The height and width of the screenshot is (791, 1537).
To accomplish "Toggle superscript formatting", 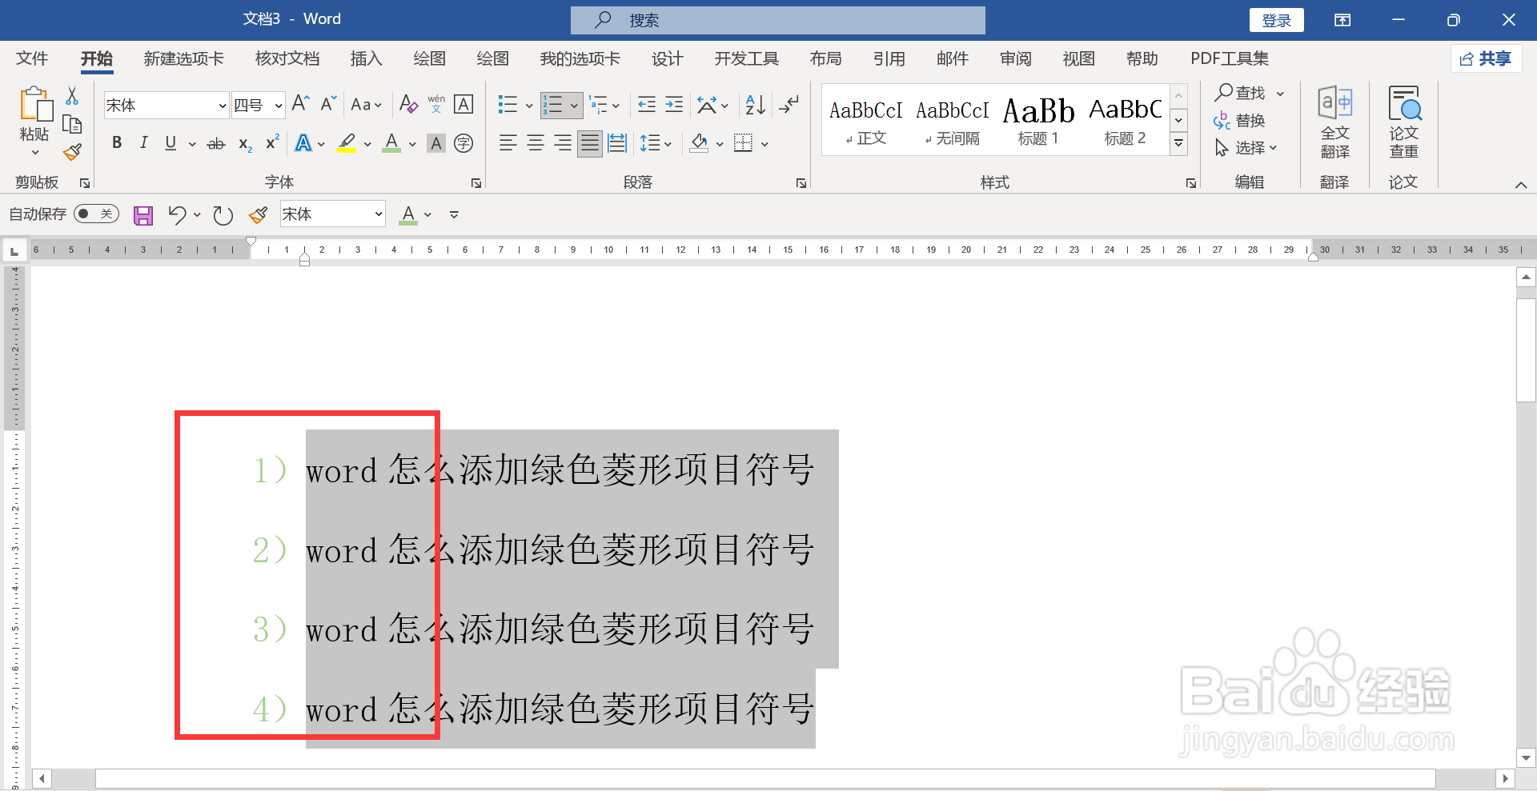I will click(272, 142).
